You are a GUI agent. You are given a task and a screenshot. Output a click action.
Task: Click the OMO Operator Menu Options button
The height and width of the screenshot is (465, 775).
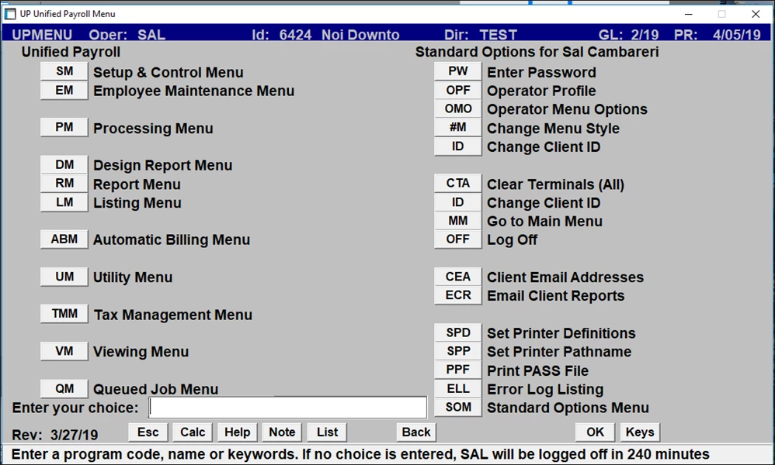pyautogui.click(x=458, y=109)
